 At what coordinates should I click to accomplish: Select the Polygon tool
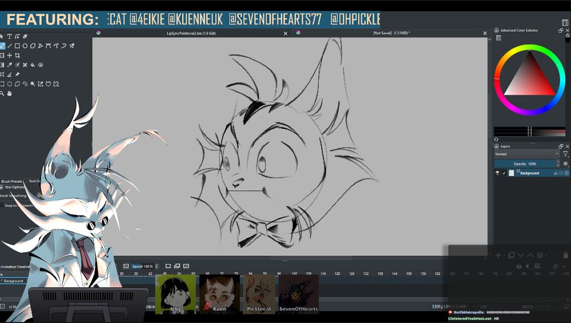33,46
